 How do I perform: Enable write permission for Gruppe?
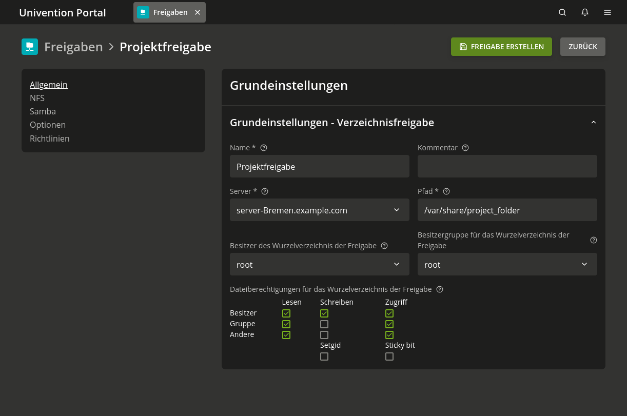324,324
